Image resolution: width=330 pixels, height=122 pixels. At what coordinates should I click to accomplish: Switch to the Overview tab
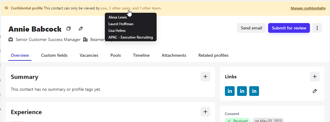[20, 55]
